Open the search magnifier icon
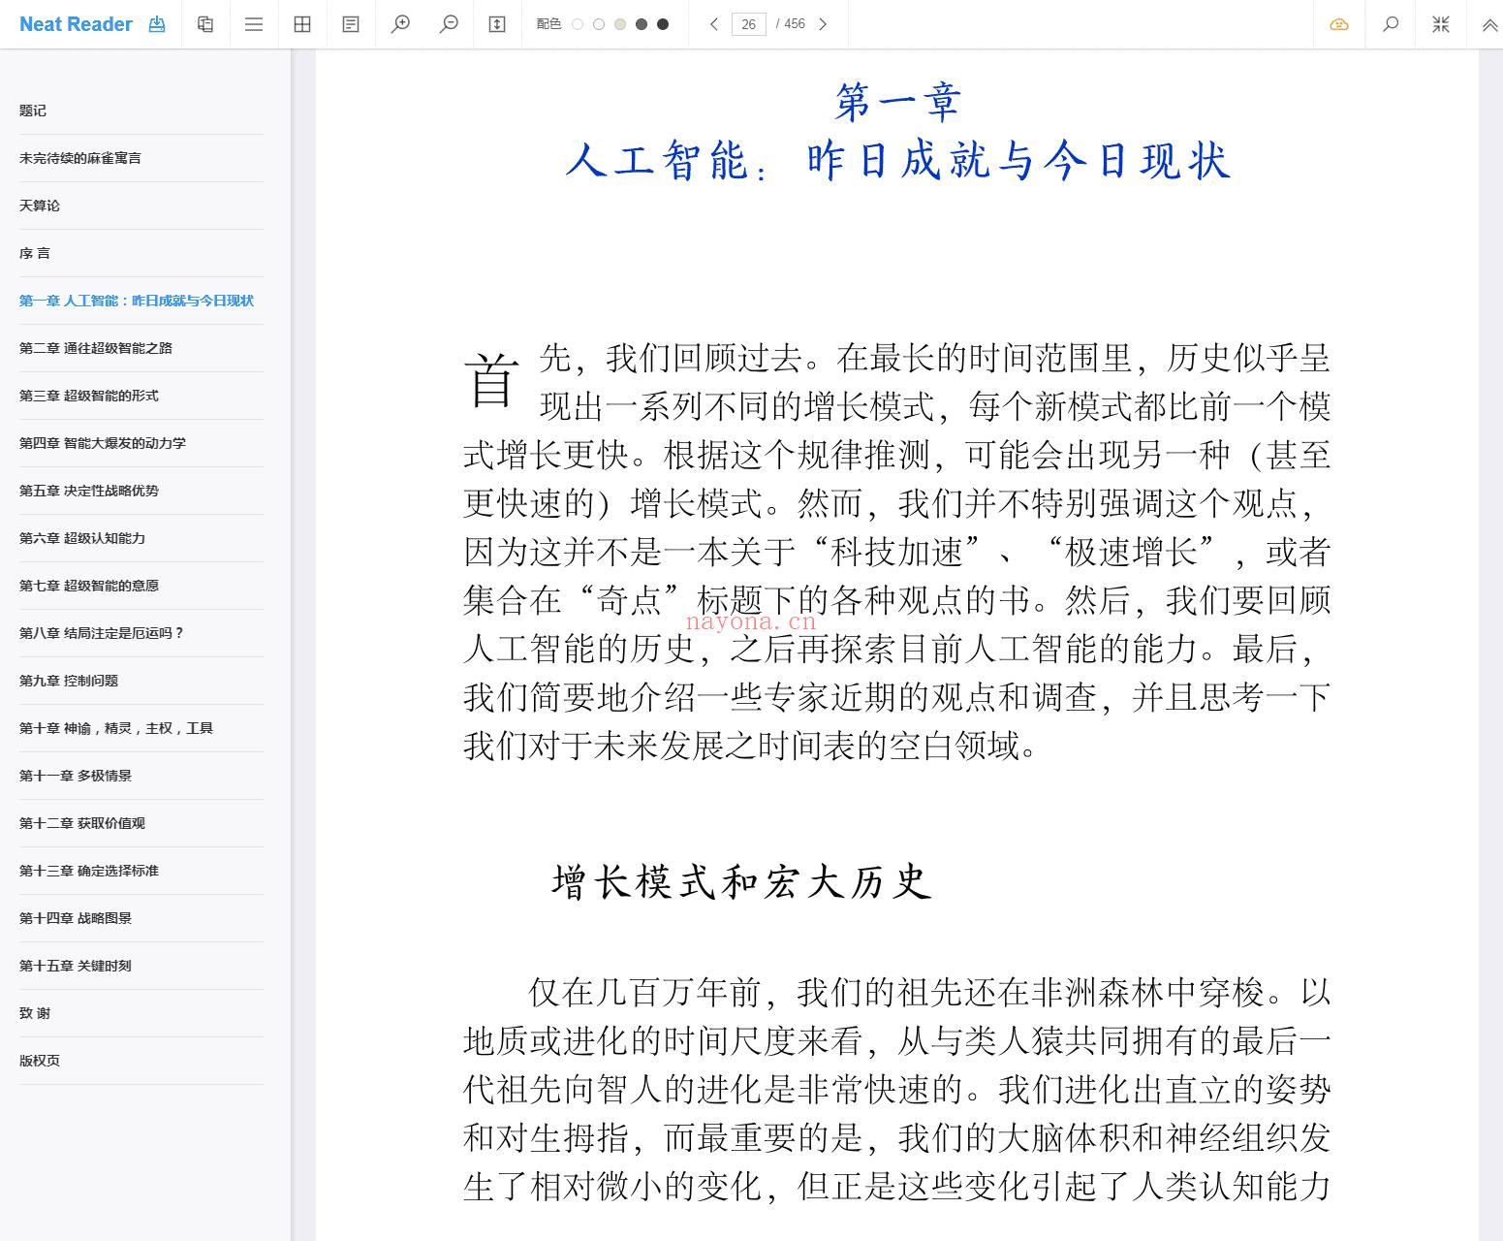1503x1241 pixels. tap(1391, 24)
